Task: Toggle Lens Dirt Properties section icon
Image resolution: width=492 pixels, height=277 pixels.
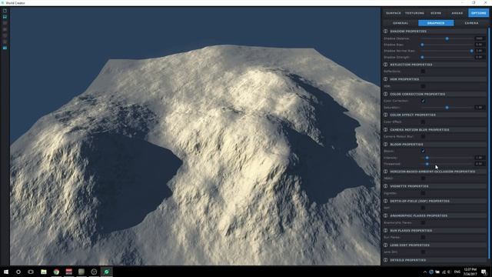Action: 386,245
